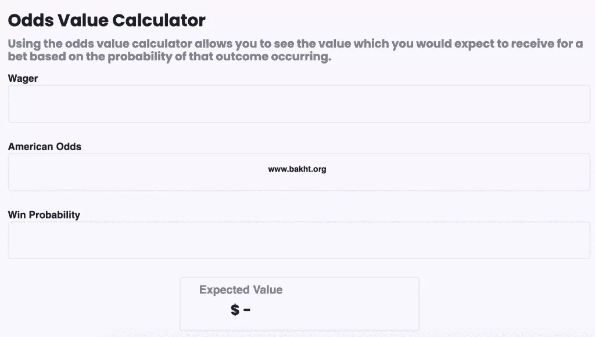Click the American Odds label text
Image resolution: width=595 pixels, height=337 pixels.
[x=45, y=147]
